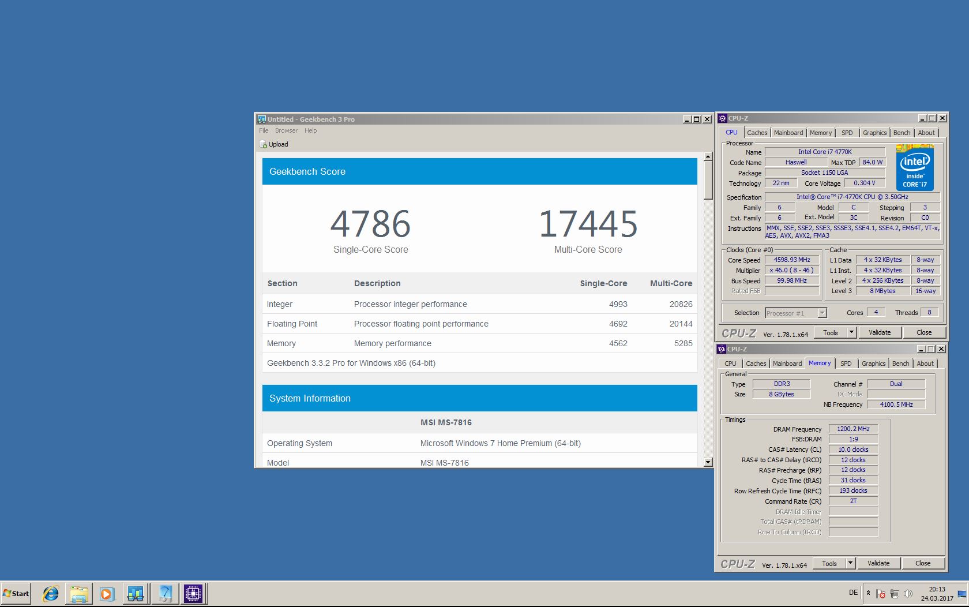Image resolution: width=969 pixels, height=607 pixels.
Task: Click Close button in bottom CPU-Z
Action: 923,563
